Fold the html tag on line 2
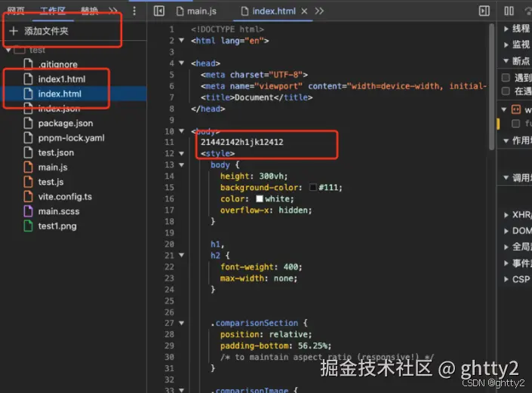532x393 pixels. 182,40
